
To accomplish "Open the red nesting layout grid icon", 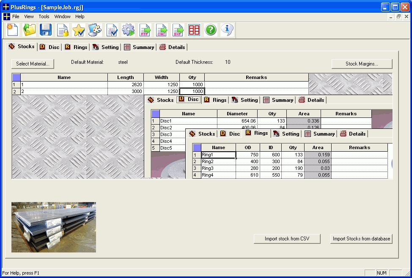I will point(194,30).
